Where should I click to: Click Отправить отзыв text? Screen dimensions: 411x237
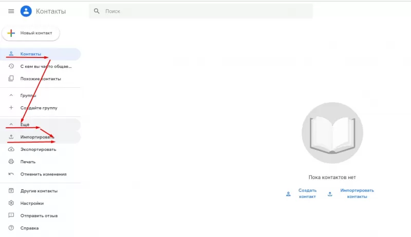[x=39, y=215]
